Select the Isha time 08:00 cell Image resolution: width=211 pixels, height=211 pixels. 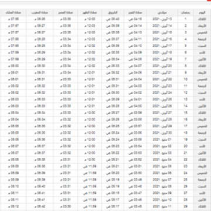13,66
